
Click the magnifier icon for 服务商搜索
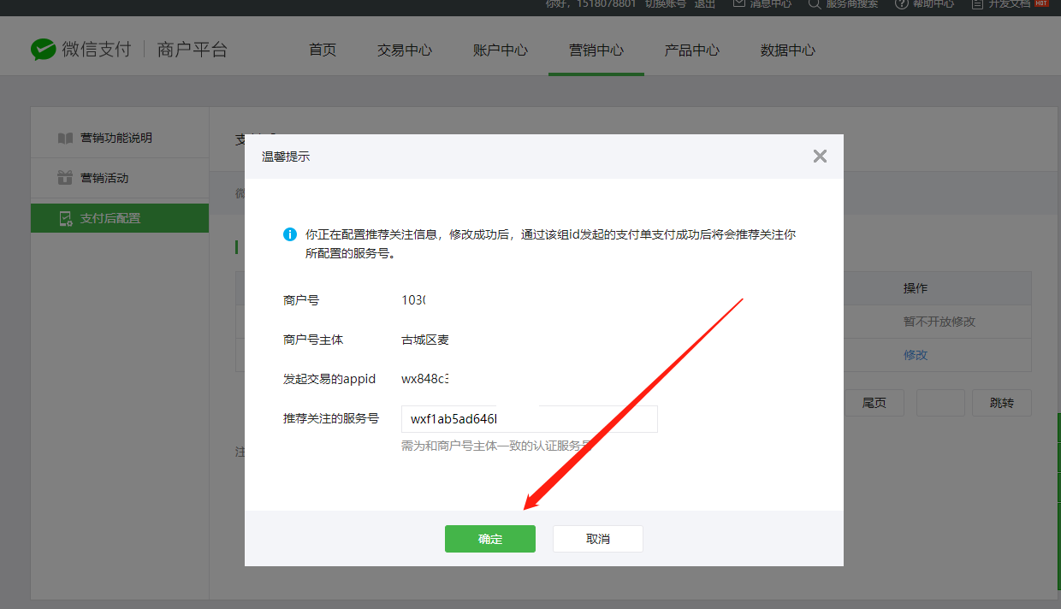point(814,4)
